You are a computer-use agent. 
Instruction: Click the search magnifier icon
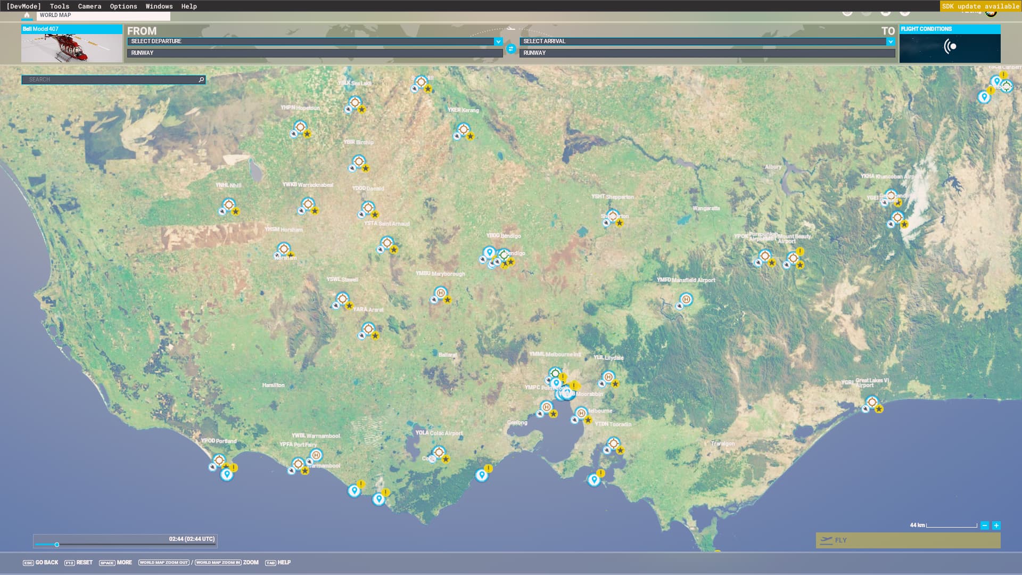[201, 80]
